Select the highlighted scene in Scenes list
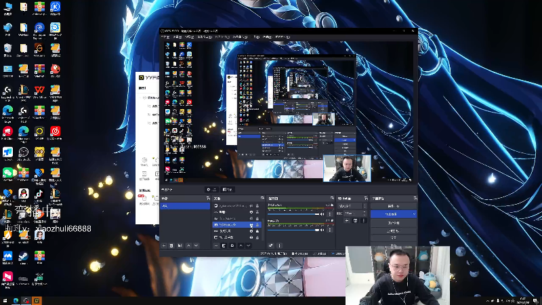Viewport: 542px width, 305px height. [185, 206]
